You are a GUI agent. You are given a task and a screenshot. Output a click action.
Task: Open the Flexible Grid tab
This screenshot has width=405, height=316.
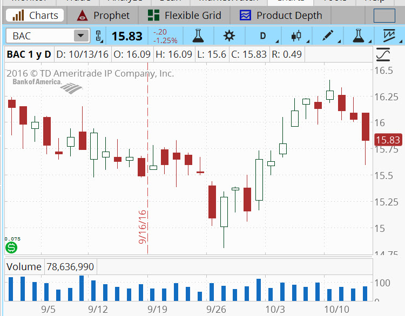pyautogui.click(x=185, y=16)
